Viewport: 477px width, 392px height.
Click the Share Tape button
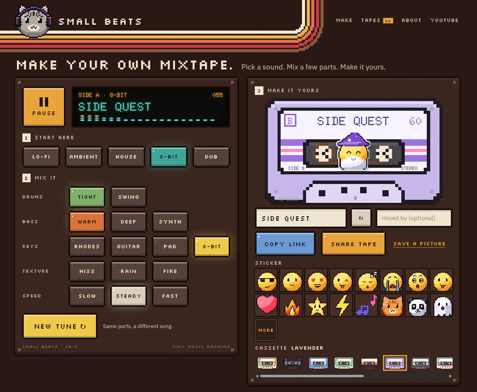[x=354, y=244]
